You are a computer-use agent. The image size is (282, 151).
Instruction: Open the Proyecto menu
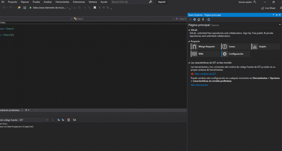tap(12, 2)
